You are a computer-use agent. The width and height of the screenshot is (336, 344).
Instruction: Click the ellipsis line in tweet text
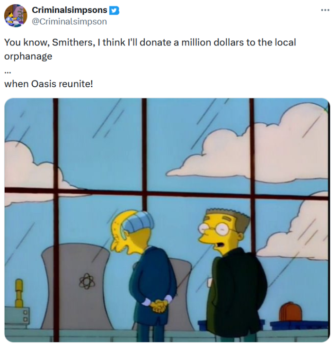[x=8, y=71]
